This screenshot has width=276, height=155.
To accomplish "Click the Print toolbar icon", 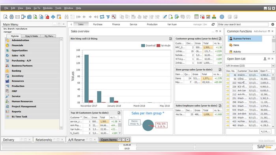I will point(11,17).
